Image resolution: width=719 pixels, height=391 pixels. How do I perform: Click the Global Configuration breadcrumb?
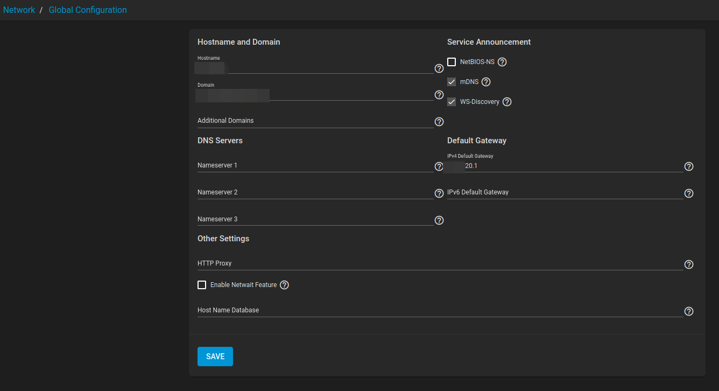click(x=88, y=10)
